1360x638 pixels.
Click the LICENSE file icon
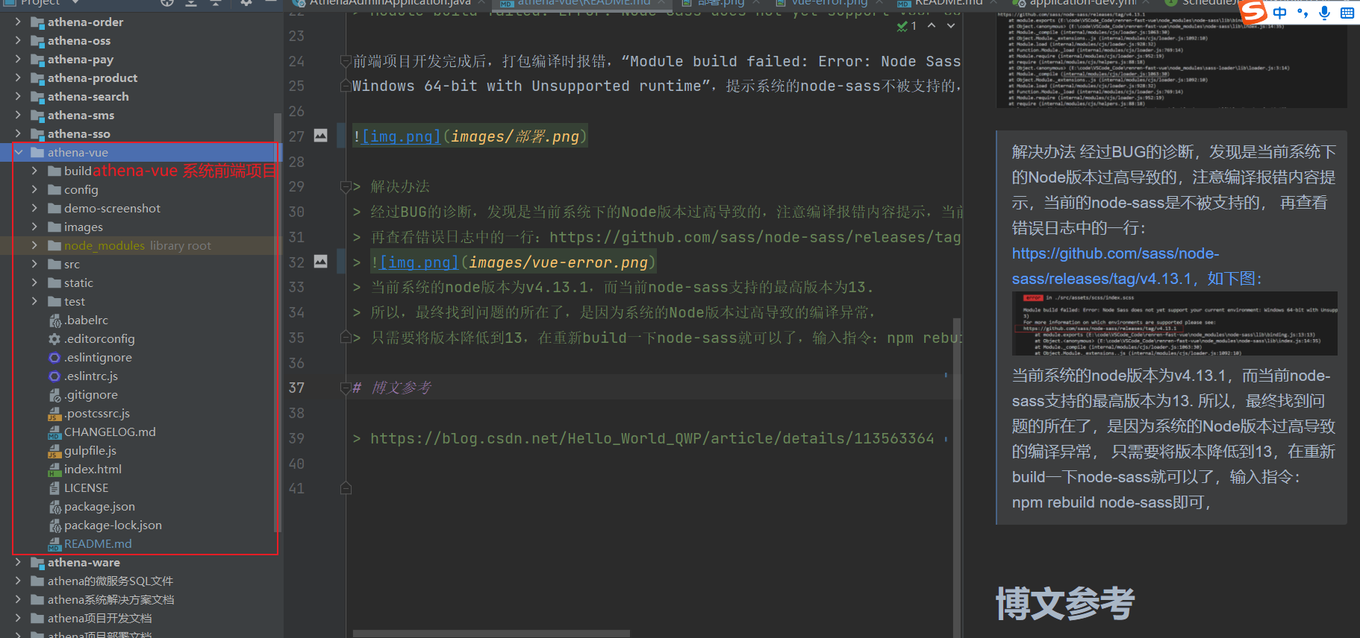click(x=54, y=488)
